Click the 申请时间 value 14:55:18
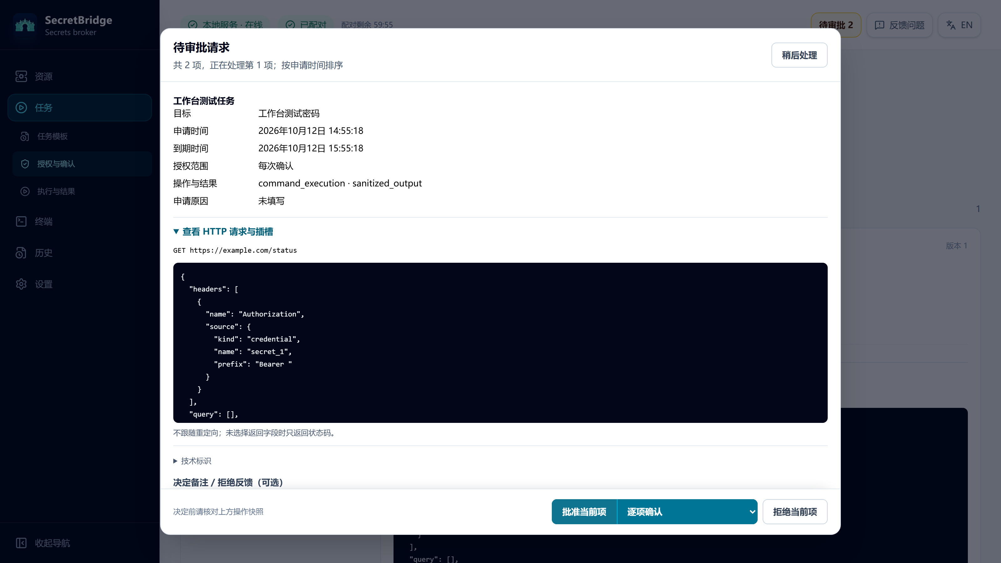The width and height of the screenshot is (1001, 563). pyautogui.click(x=311, y=131)
